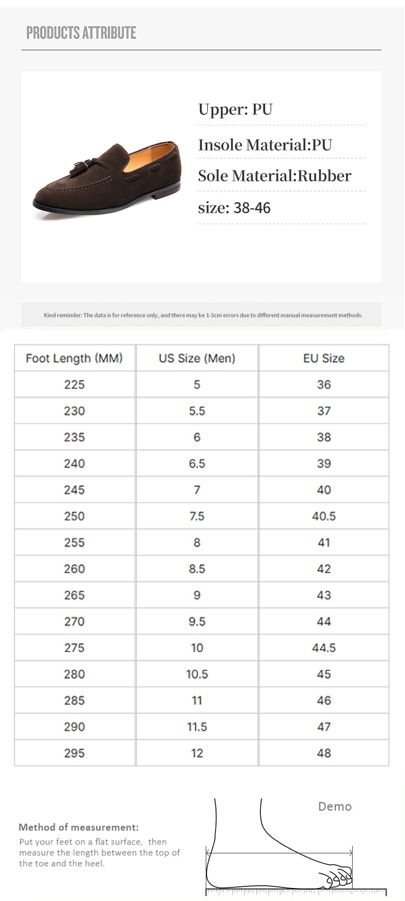Click the Demo label above the foot
The height and width of the screenshot is (901, 405).
coord(335,806)
